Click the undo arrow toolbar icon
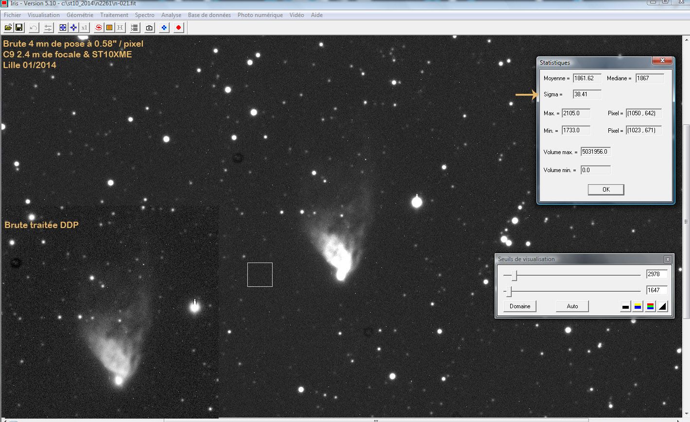This screenshot has width=690, height=422. [x=34, y=28]
